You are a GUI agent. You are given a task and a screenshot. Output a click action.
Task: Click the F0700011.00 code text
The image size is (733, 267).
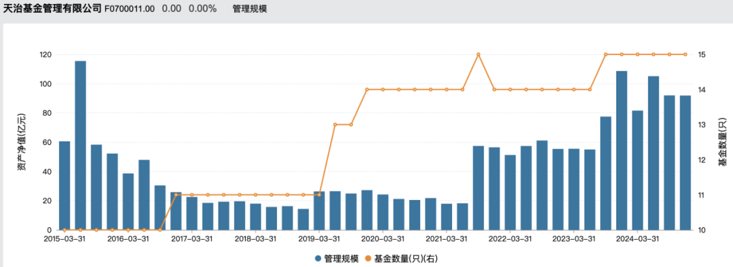point(130,9)
